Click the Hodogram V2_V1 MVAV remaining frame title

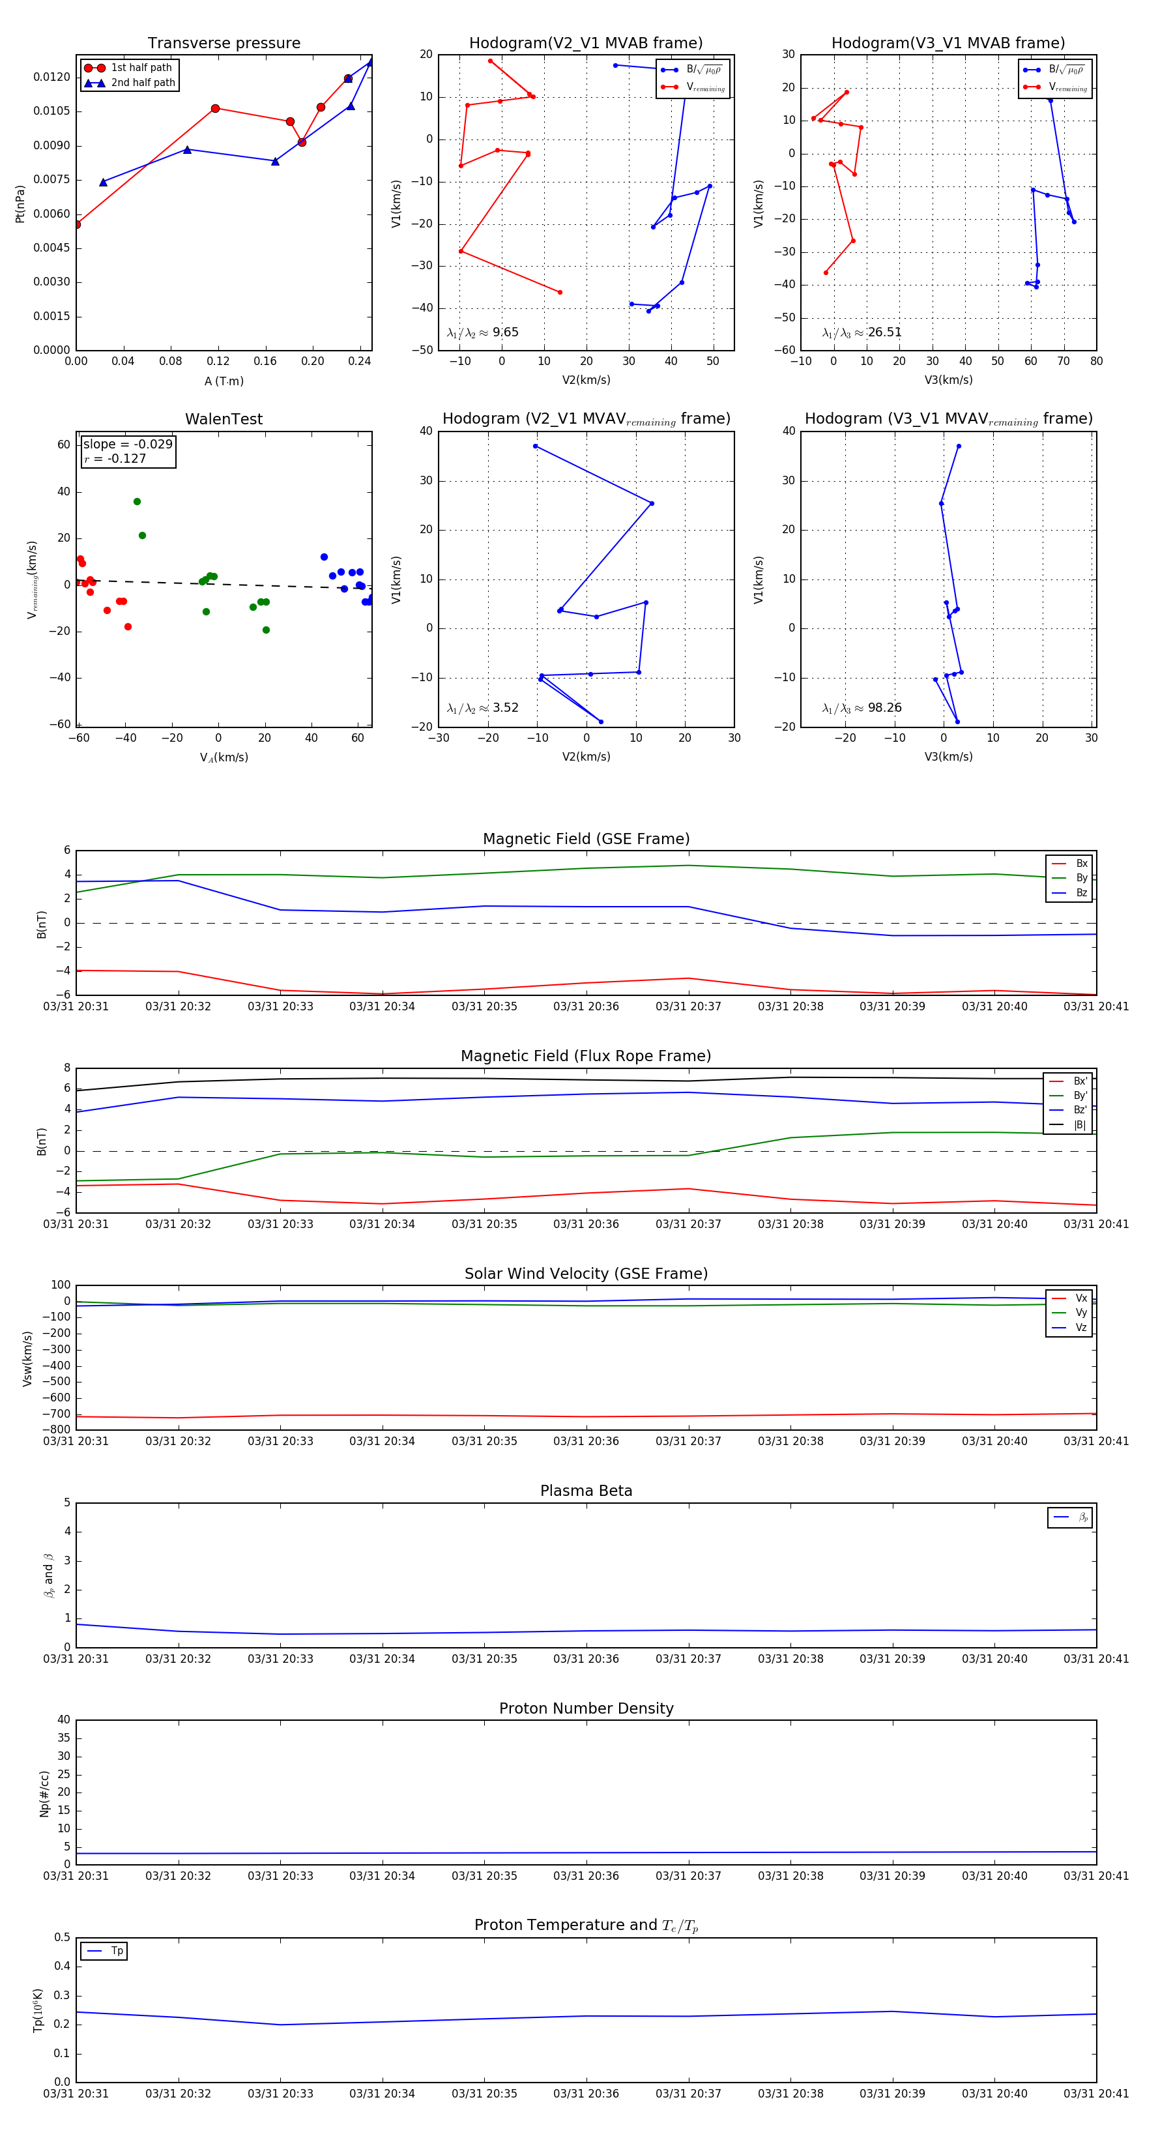point(586,419)
